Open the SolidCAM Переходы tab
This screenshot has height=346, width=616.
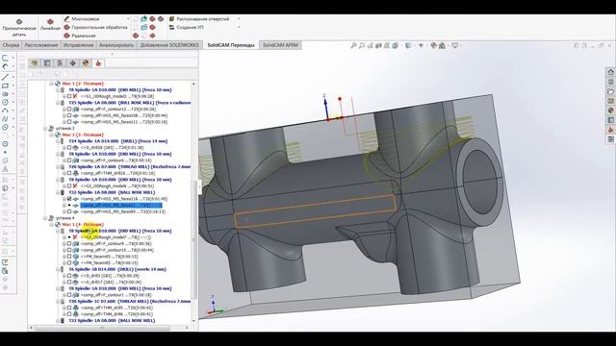pos(231,45)
